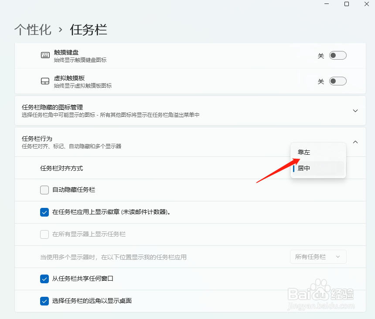Uncheck 在任务栏应用上显示徽章 checkbox
The height and width of the screenshot is (319, 375).
pyautogui.click(x=44, y=212)
